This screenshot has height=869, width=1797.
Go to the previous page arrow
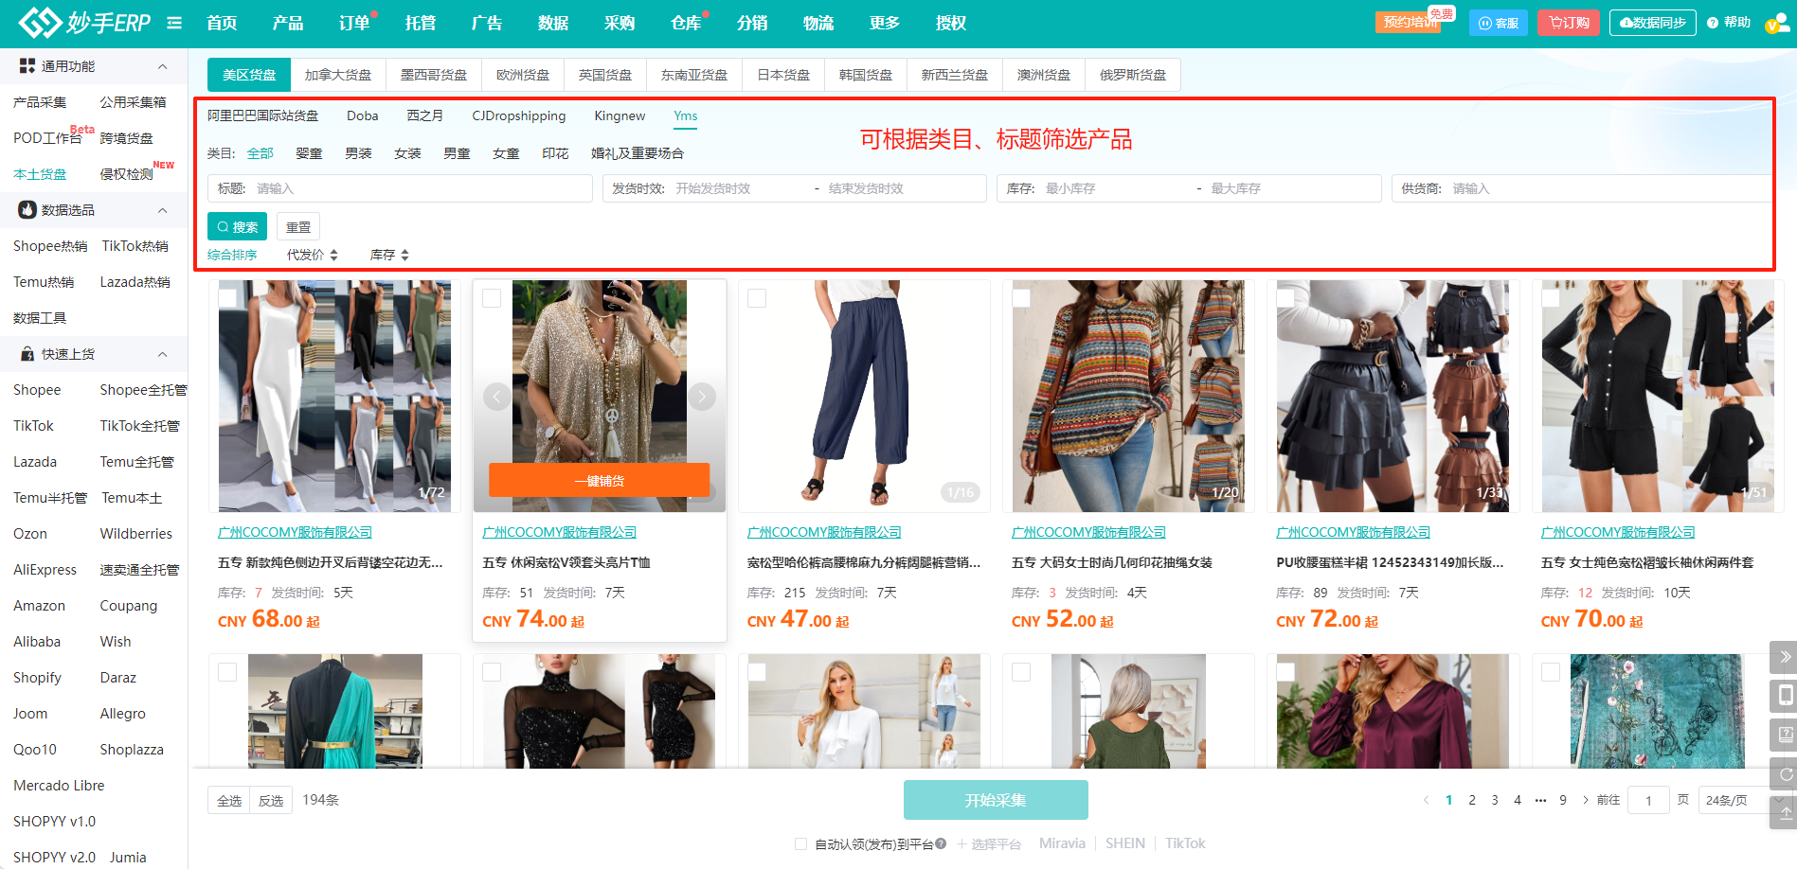click(x=1426, y=800)
